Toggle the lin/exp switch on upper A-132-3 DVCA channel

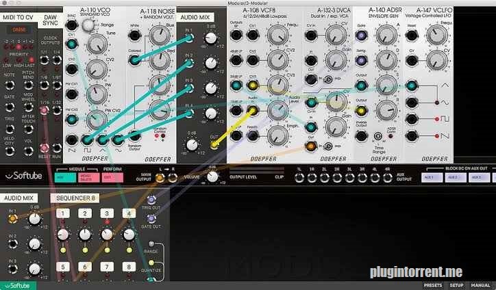coord(328,79)
